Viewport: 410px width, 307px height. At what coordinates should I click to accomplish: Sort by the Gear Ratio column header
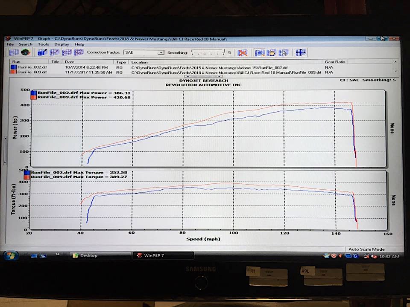click(x=335, y=62)
